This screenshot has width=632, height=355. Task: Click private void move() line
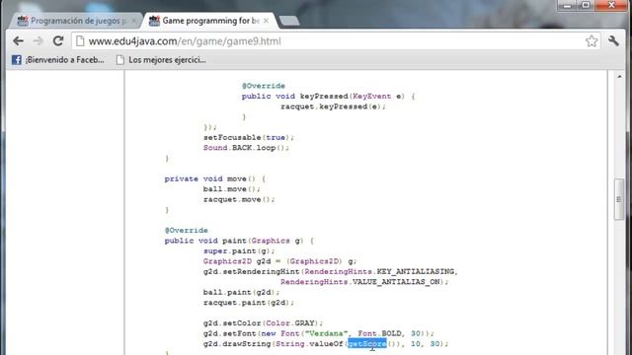[215, 178]
